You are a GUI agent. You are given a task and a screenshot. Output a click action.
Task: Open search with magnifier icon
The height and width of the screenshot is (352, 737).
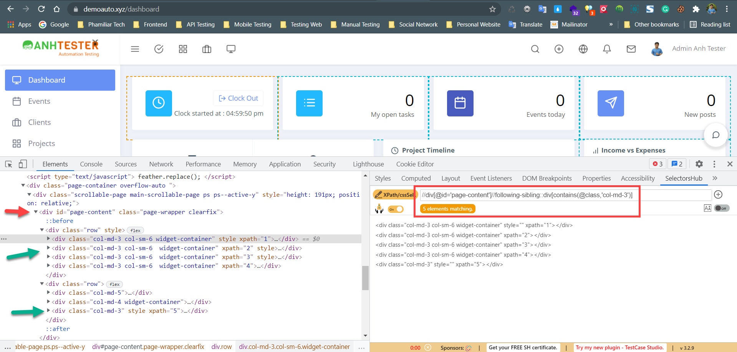[x=535, y=49]
